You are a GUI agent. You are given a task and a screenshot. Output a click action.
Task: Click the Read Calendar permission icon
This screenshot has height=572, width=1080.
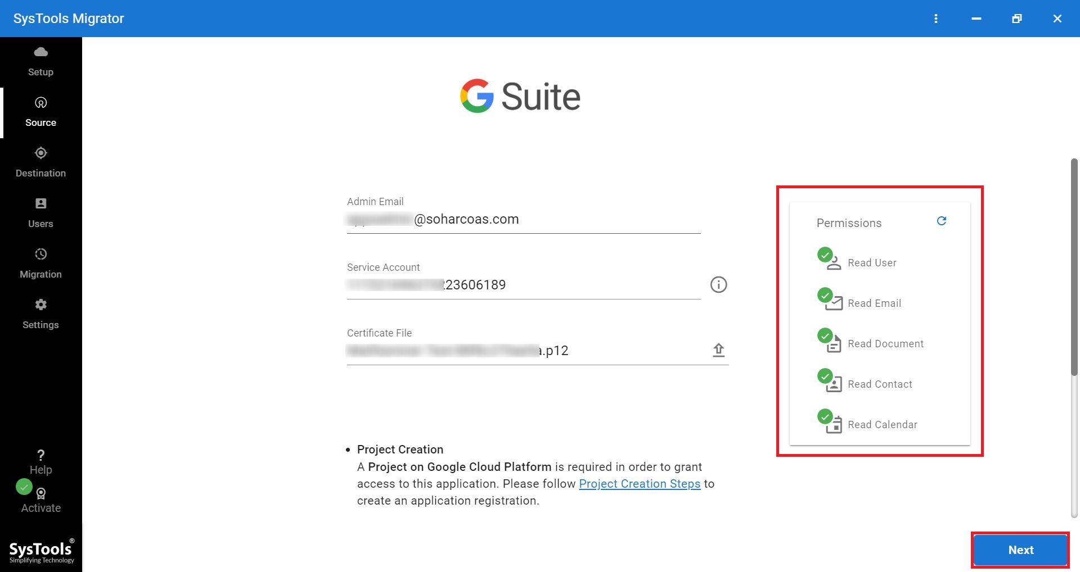point(830,420)
